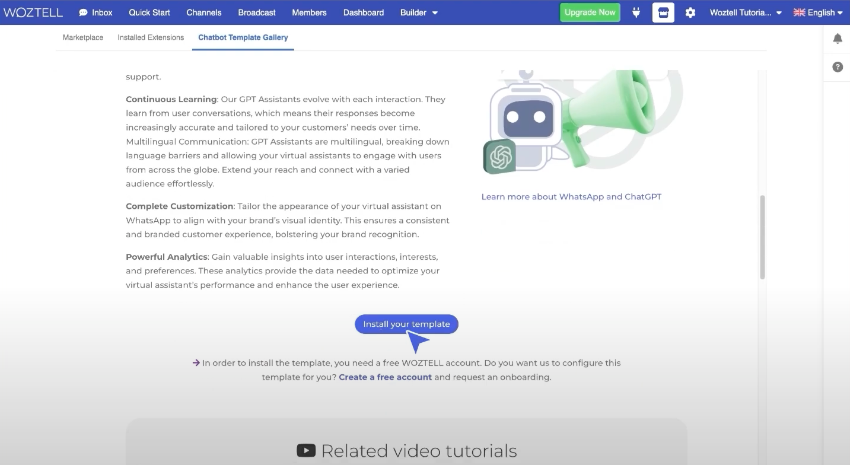Click the Powerful Analytics heading text
850x465 pixels.
tap(167, 257)
